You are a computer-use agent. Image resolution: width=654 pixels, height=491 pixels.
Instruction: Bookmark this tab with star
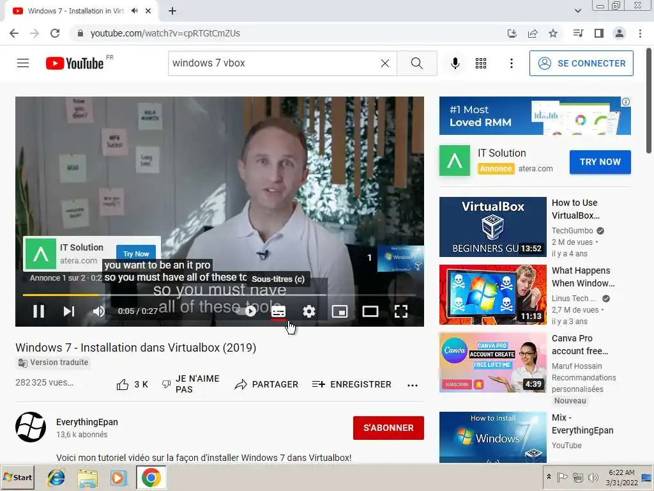point(553,33)
